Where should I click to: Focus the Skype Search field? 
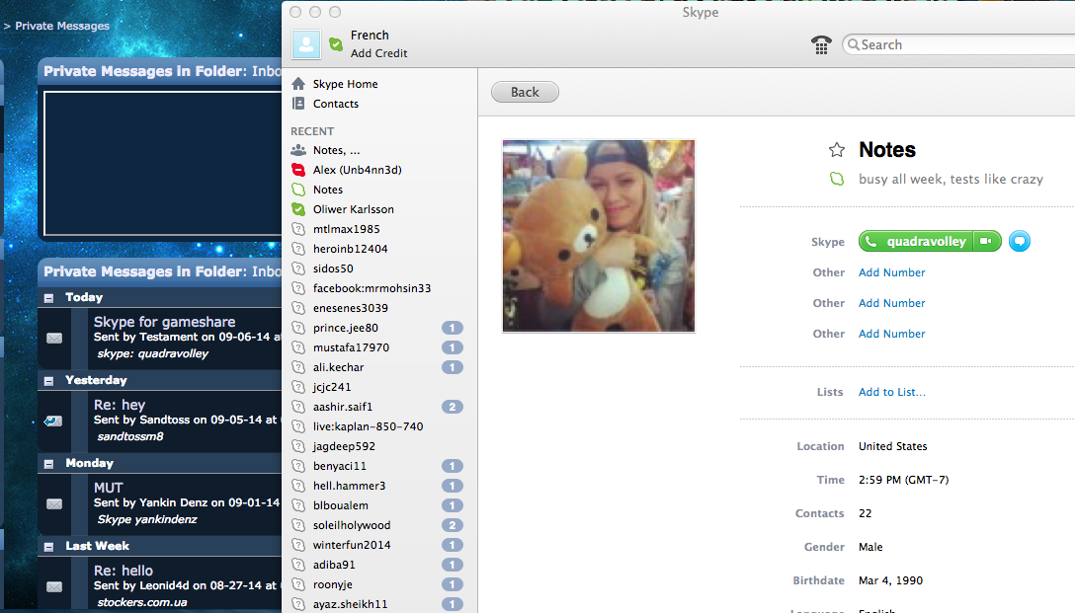click(x=959, y=44)
